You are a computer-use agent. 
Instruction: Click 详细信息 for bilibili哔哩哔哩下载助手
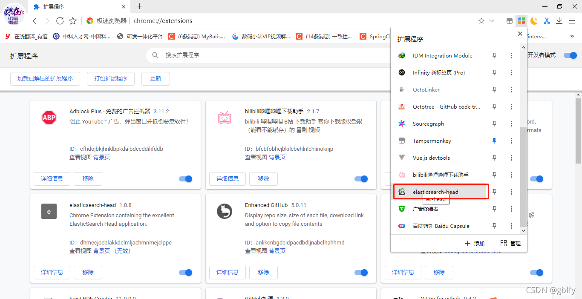pyautogui.click(x=227, y=179)
